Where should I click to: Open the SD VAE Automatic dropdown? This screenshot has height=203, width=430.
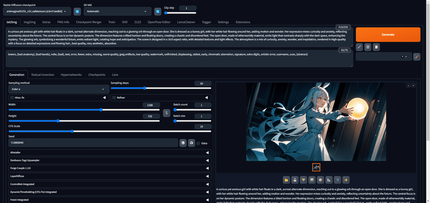coord(117,12)
